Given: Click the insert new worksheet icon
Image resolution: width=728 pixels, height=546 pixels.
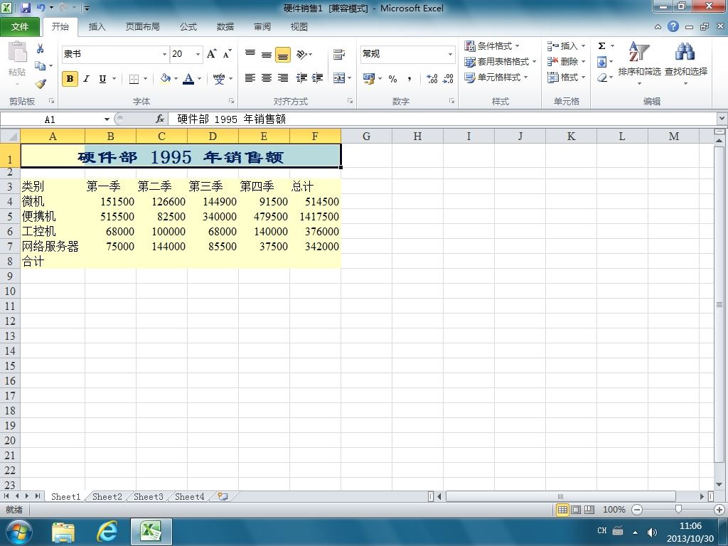Looking at the screenshot, I should coord(223,496).
